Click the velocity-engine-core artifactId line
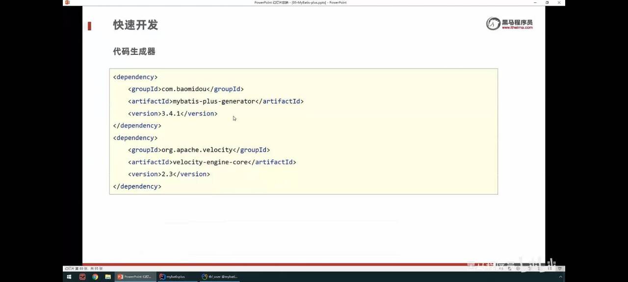The height and width of the screenshot is (282, 628). (212, 162)
